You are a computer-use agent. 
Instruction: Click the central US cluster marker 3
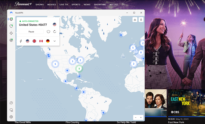tap(73, 61)
